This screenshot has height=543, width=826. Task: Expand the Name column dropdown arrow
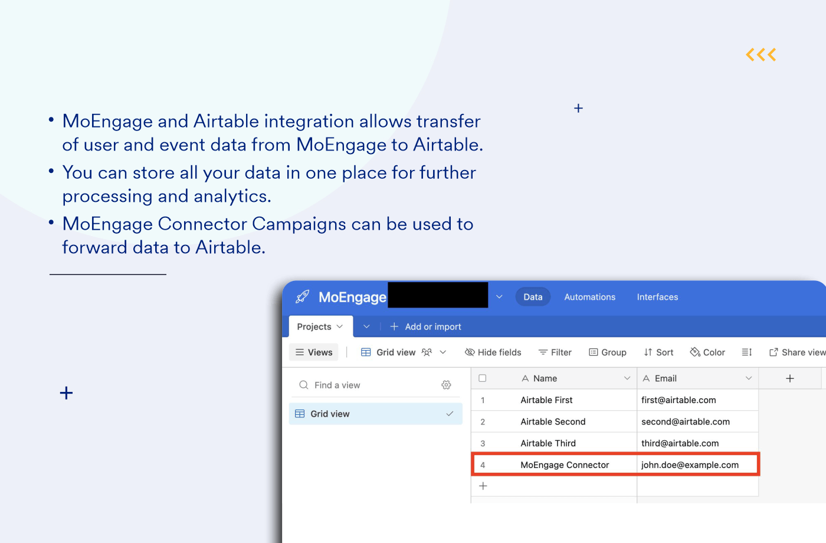coord(627,378)
